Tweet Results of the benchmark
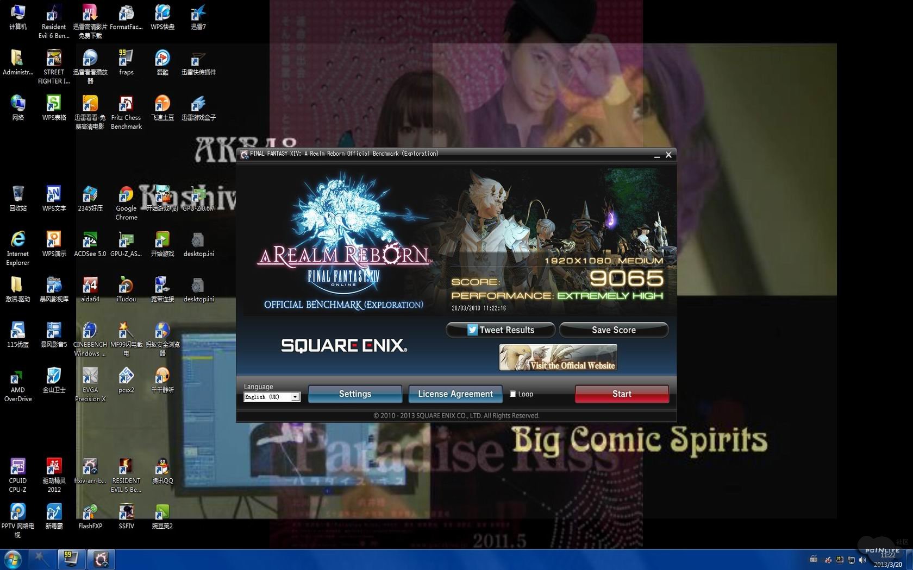 click(501, 330)
